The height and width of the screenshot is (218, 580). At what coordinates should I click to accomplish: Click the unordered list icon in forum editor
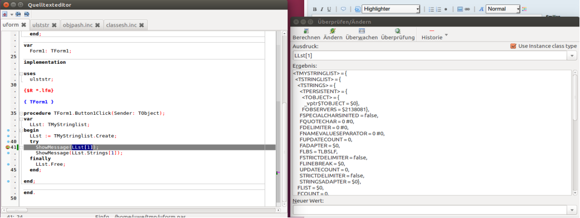431,9
